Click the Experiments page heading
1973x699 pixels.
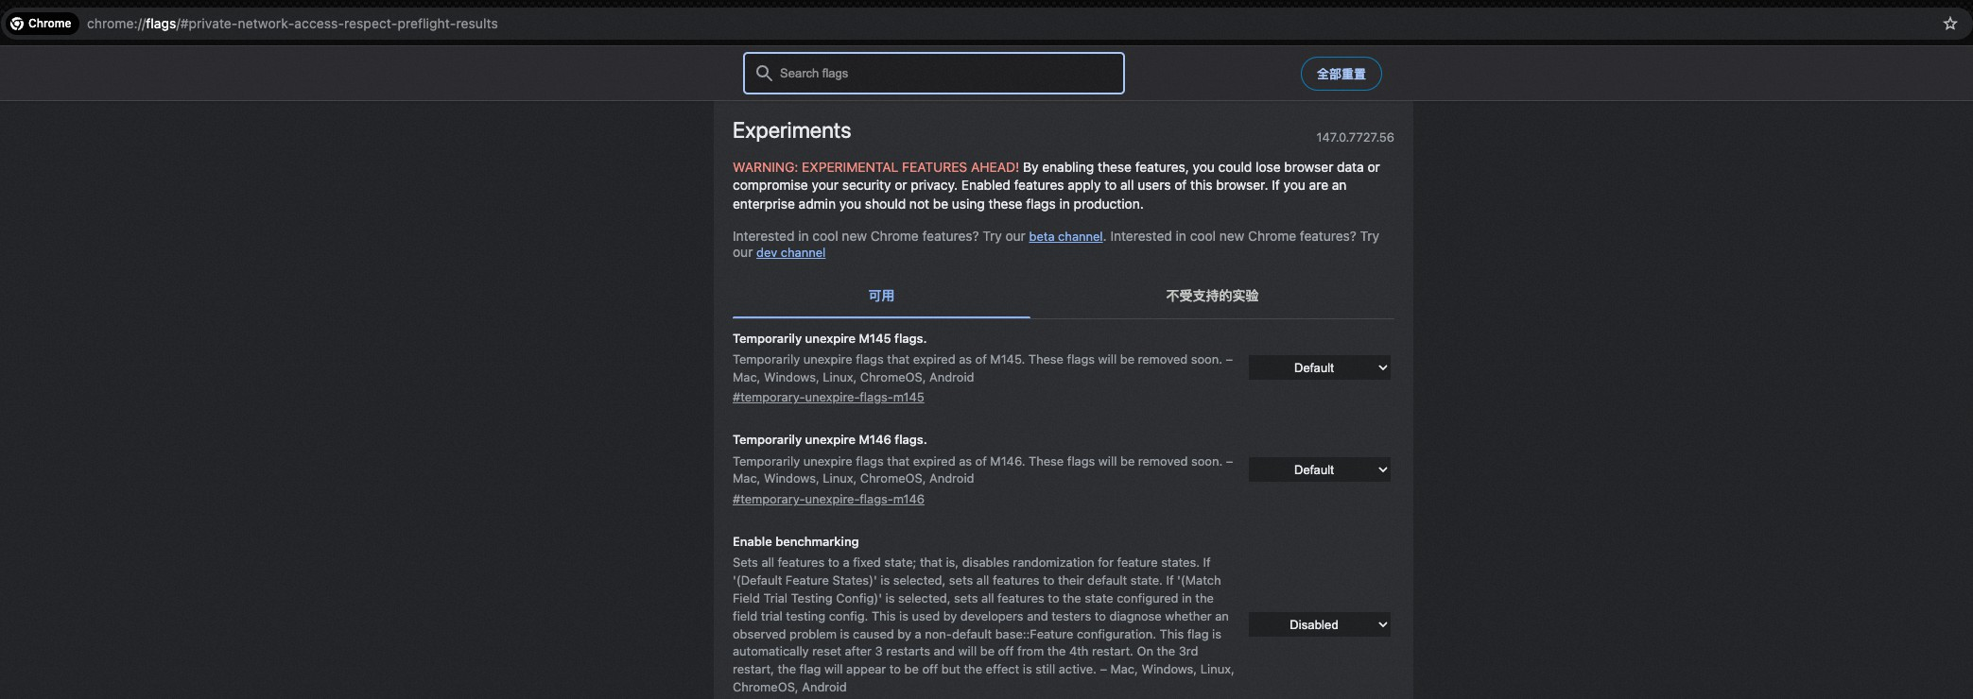[791, 130]
